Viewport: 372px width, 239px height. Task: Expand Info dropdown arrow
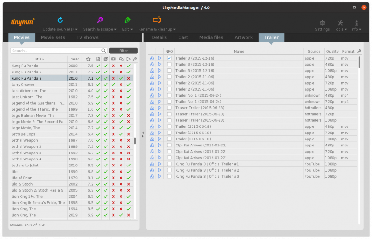360,29
